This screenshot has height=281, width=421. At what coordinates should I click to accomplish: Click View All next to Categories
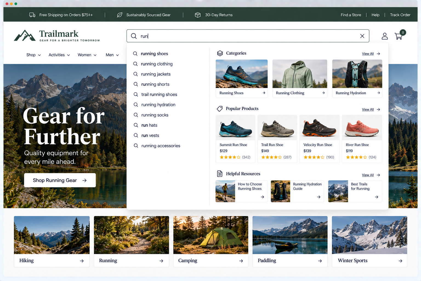click(x=368, y=54)
